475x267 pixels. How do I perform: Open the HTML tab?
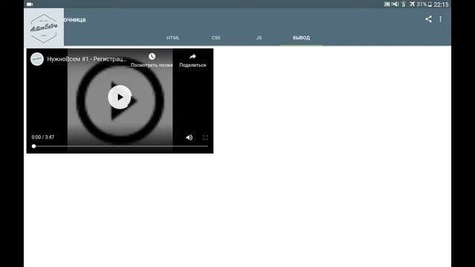click(173, 38)
